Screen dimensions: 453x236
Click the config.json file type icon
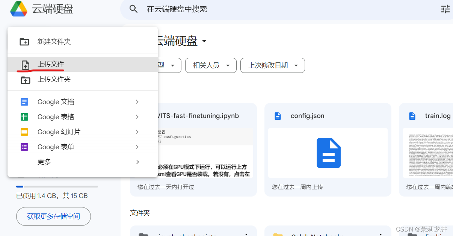(278, 116)
